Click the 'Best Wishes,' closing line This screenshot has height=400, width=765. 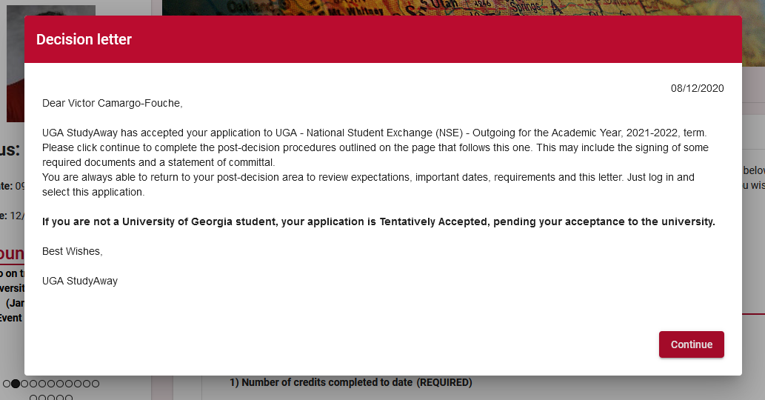click(73, 251)
